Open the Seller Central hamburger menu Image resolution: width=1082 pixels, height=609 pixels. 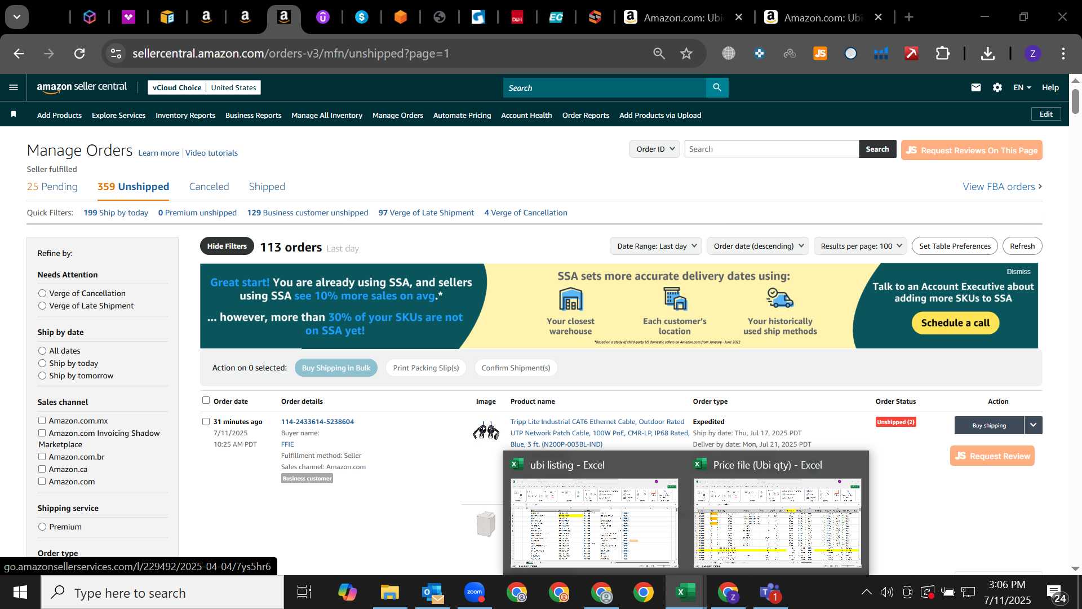[x=14, y=87]
